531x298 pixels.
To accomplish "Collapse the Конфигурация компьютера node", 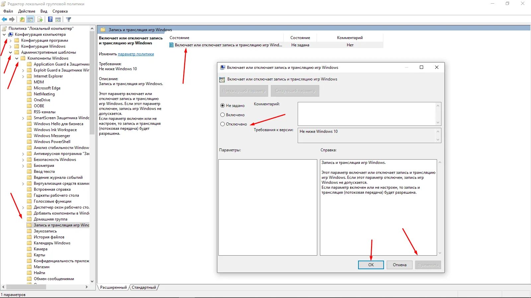I will click(4, 34).
